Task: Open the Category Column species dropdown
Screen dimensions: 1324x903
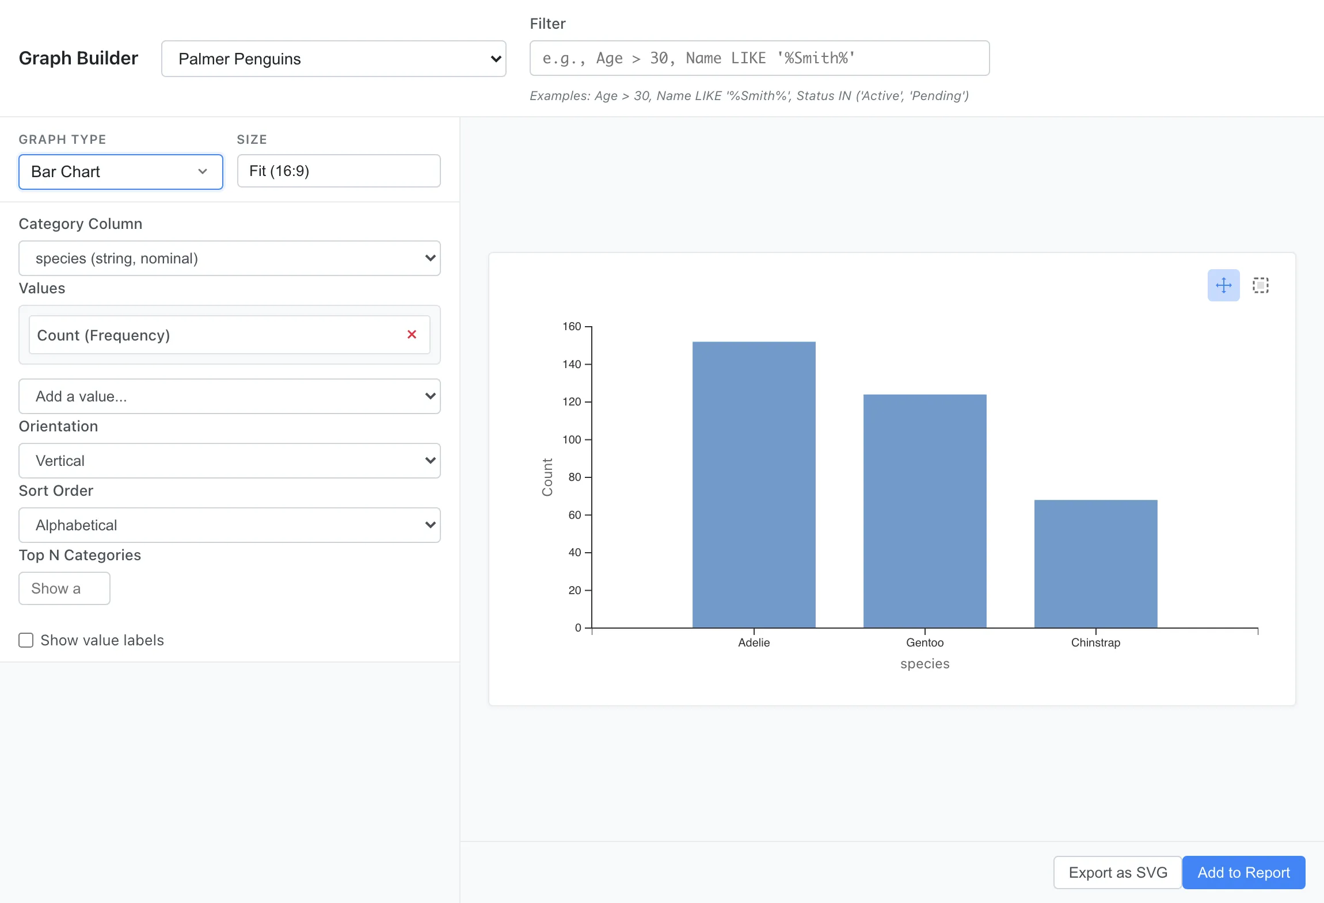Action: click(229, 258)
